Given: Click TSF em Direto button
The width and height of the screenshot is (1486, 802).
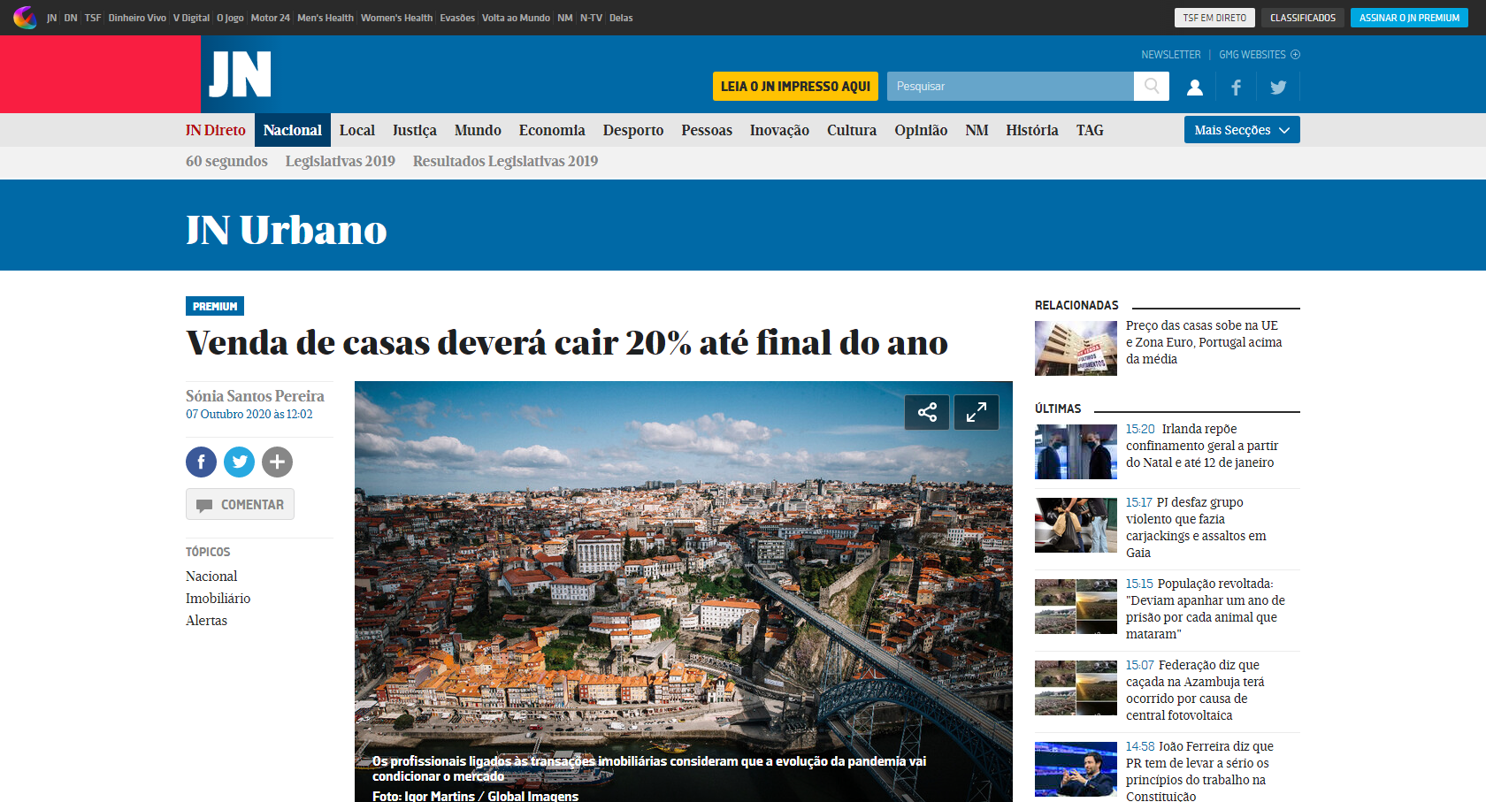Looking at the screenshot, I should pyautogui.click(x=1214, y=18).
